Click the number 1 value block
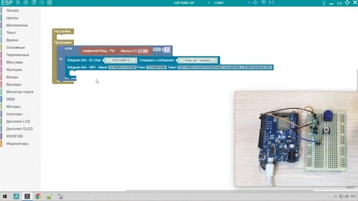Image resolution: width=358 pixels, height=201 pixels. click(x=167, y=50)
